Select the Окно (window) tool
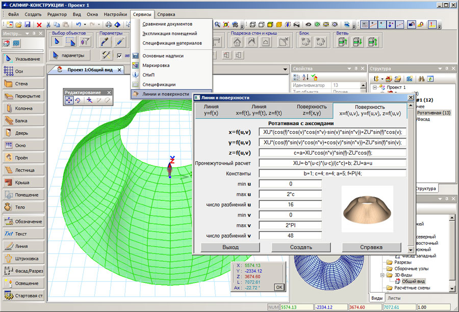 coord(23,146)
